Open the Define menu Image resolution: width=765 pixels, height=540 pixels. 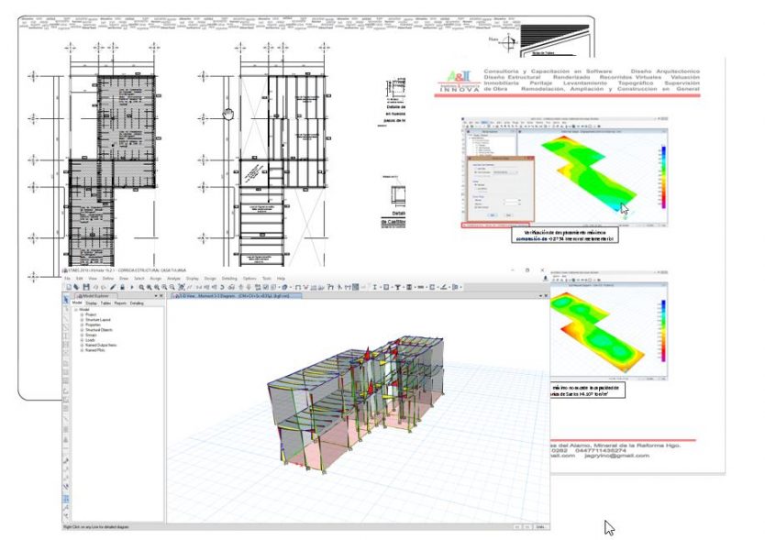[x=106, y=278]
